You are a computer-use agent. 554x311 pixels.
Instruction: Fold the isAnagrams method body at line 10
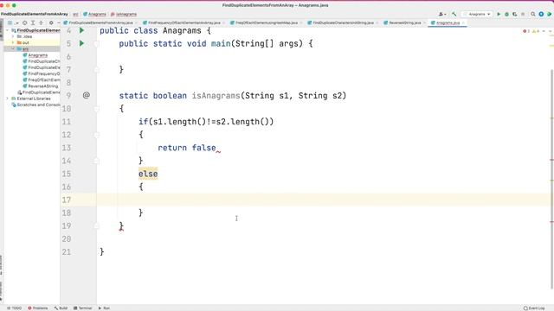(96, 109)
